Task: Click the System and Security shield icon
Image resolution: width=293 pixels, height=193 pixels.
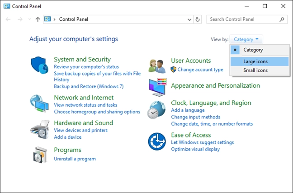Action: pos(39,65)
